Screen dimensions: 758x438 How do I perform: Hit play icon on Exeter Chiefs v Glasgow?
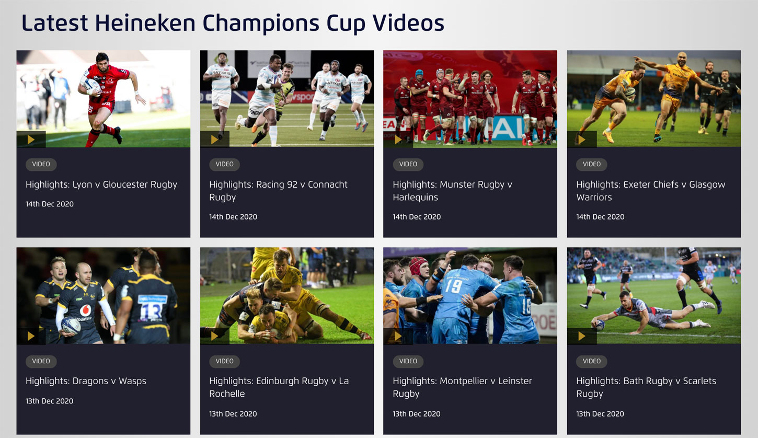coord(581,140)
